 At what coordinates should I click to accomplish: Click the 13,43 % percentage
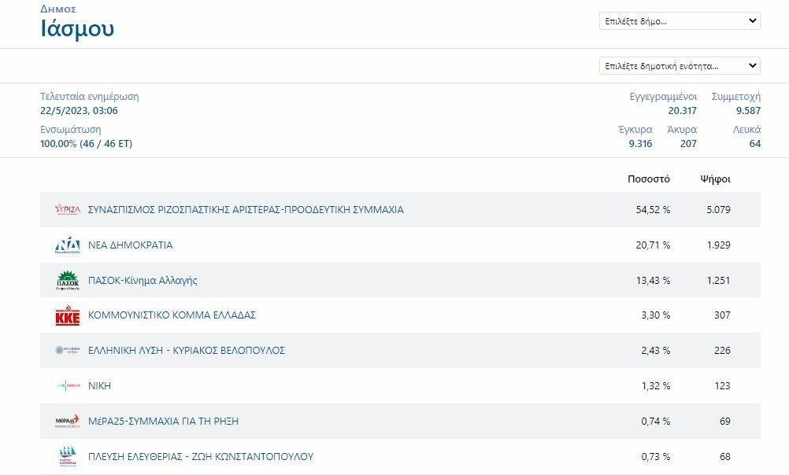pyautogui.click(x=653, y=281)
